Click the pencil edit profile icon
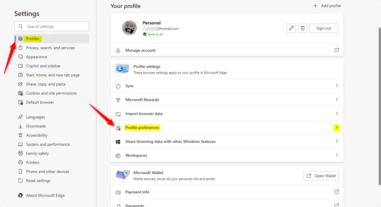This screenshot has width=381, height=207. [291, 28]
